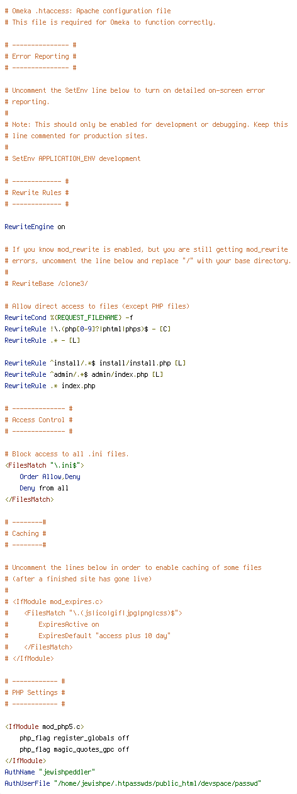This screenshot has height=794, width=297.
Task: Click the Deny from all line
Action: (x=44, y=488)
